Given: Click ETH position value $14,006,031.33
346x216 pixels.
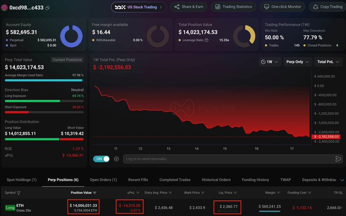Looking at the screenshot, I should [83, 205].
